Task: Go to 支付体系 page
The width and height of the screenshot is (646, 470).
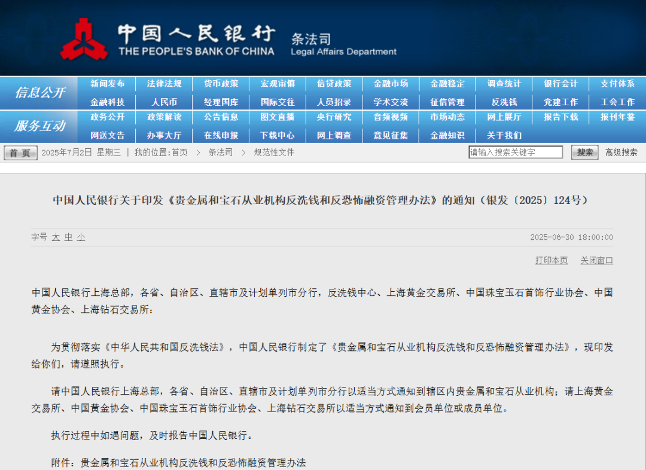Action: coord(617,84)
